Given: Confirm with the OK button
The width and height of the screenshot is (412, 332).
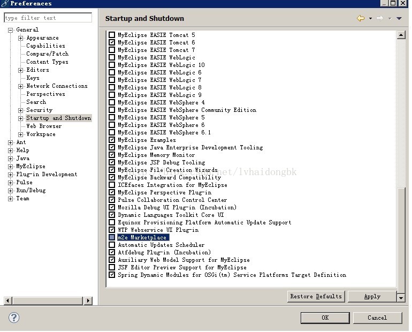Looking at the screenshot, I should pos(325,318).
